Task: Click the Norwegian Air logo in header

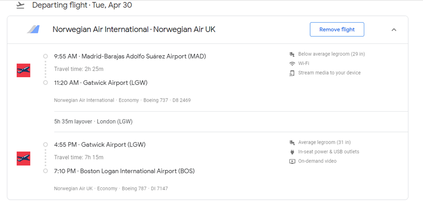Action: click(x=33, y=30)
